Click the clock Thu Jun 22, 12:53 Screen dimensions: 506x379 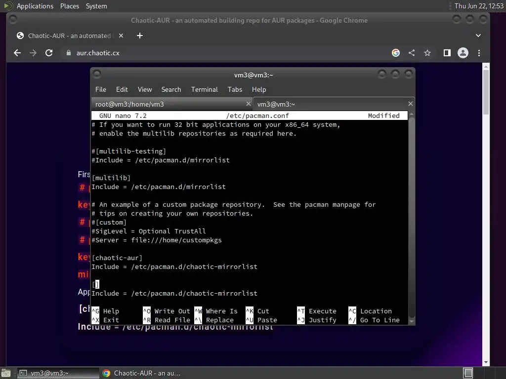(x=479, y=6)
